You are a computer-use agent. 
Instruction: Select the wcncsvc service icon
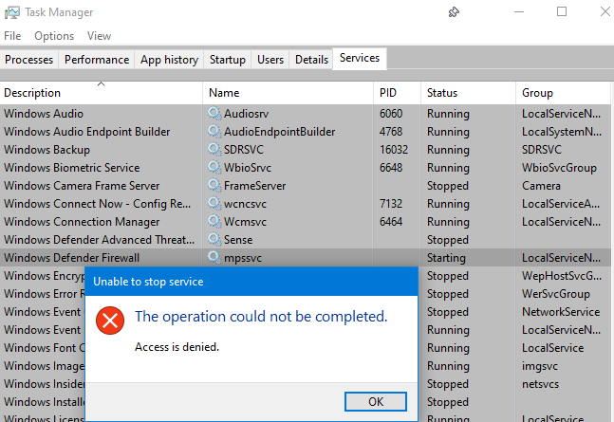pyautogui.click(x=214, y=204)
